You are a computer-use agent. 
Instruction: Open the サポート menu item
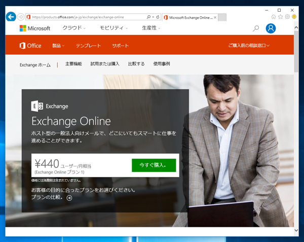pos(120,46)
